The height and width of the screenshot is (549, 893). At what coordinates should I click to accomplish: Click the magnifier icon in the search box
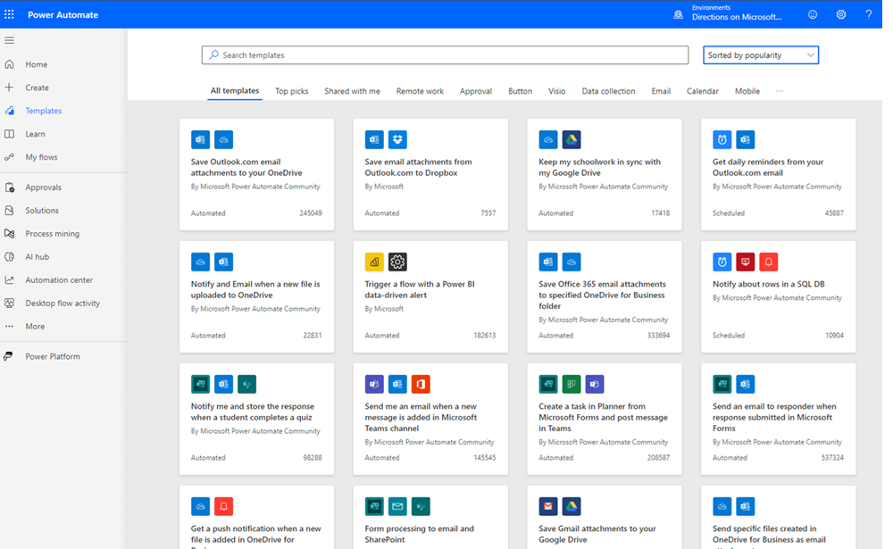pos(213,55)
